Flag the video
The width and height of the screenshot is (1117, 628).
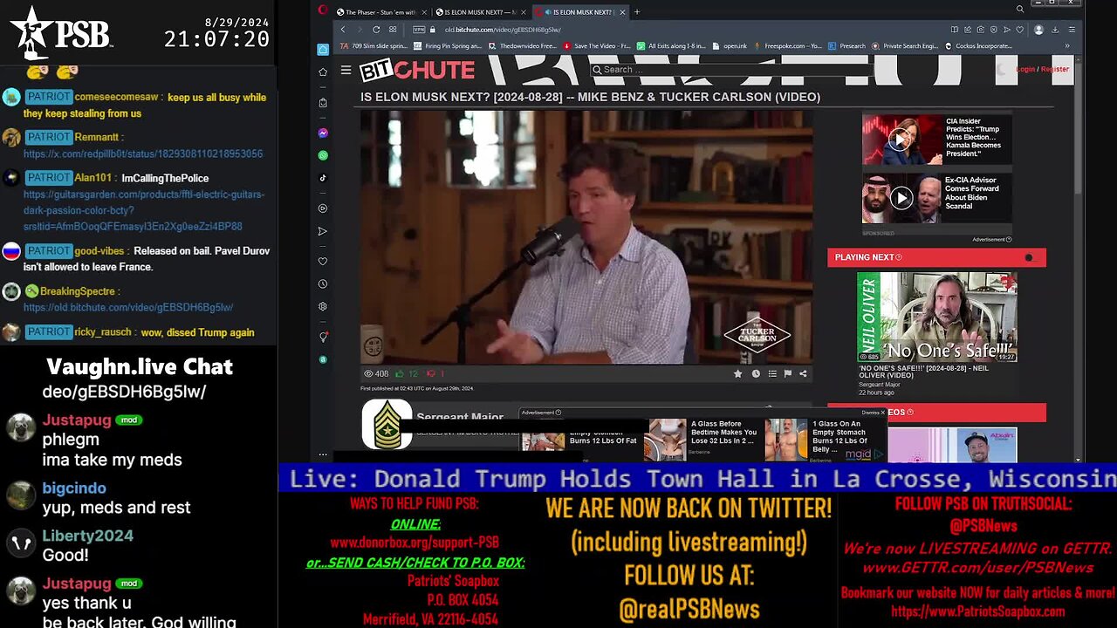tap(787, 373)
